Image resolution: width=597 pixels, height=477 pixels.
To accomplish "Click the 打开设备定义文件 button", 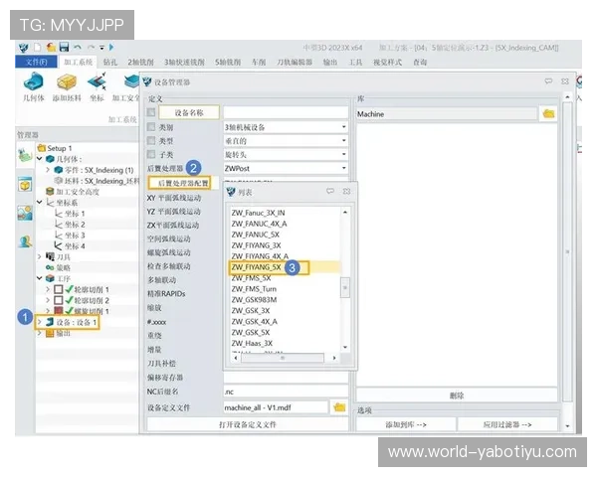I will click(x=248, y=424).
